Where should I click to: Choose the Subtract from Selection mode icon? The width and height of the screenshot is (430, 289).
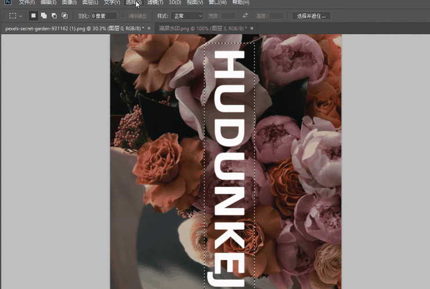(x=54, y=16)
